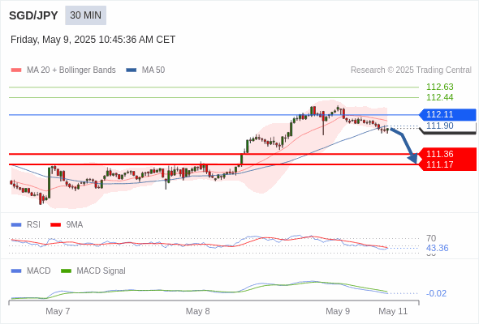Click the May 9 date axis label

click(x=338, y=311)
